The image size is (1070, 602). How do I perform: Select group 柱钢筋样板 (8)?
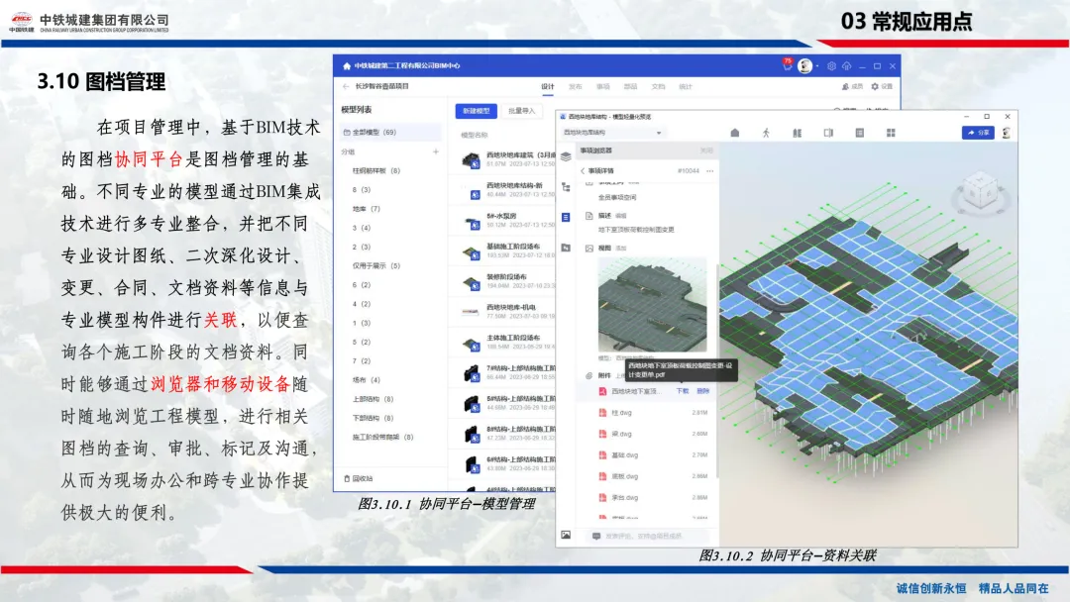[x=376, y=171]
